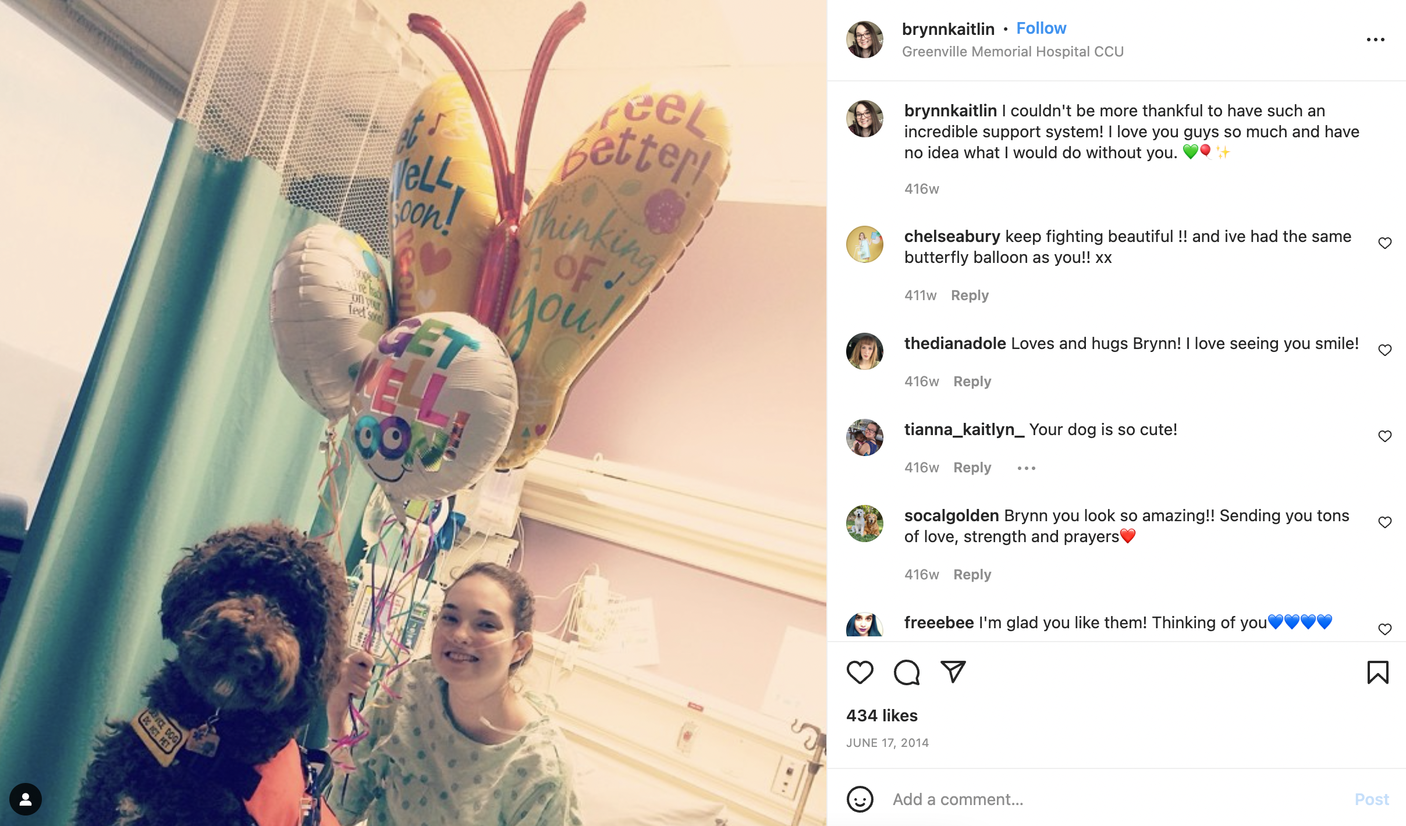Save post with bookmark icon
This screenshot has width=1406, height=826.
(1377, 672)
